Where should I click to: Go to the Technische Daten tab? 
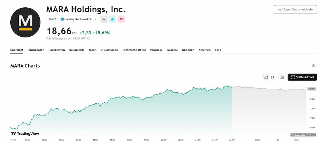(134, 50)
